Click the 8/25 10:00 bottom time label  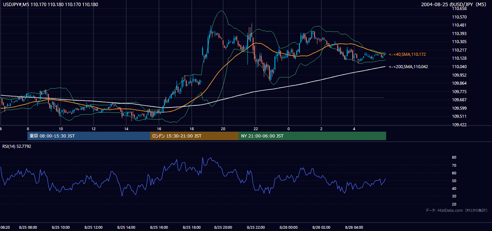(x=60, y=228)
